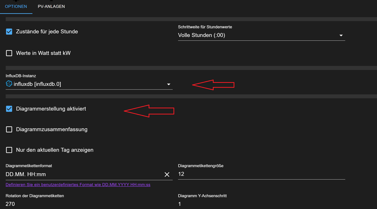Tick Nur den aktuellen Tag anzeigen

point(9,150)
